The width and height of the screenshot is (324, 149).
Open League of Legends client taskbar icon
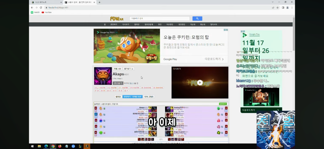pyautogui.click(x=87, y=146)
